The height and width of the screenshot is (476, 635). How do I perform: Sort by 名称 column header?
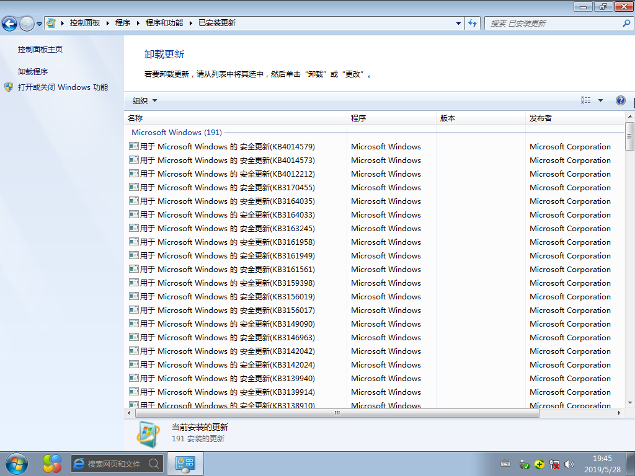[x=235, y=118]
